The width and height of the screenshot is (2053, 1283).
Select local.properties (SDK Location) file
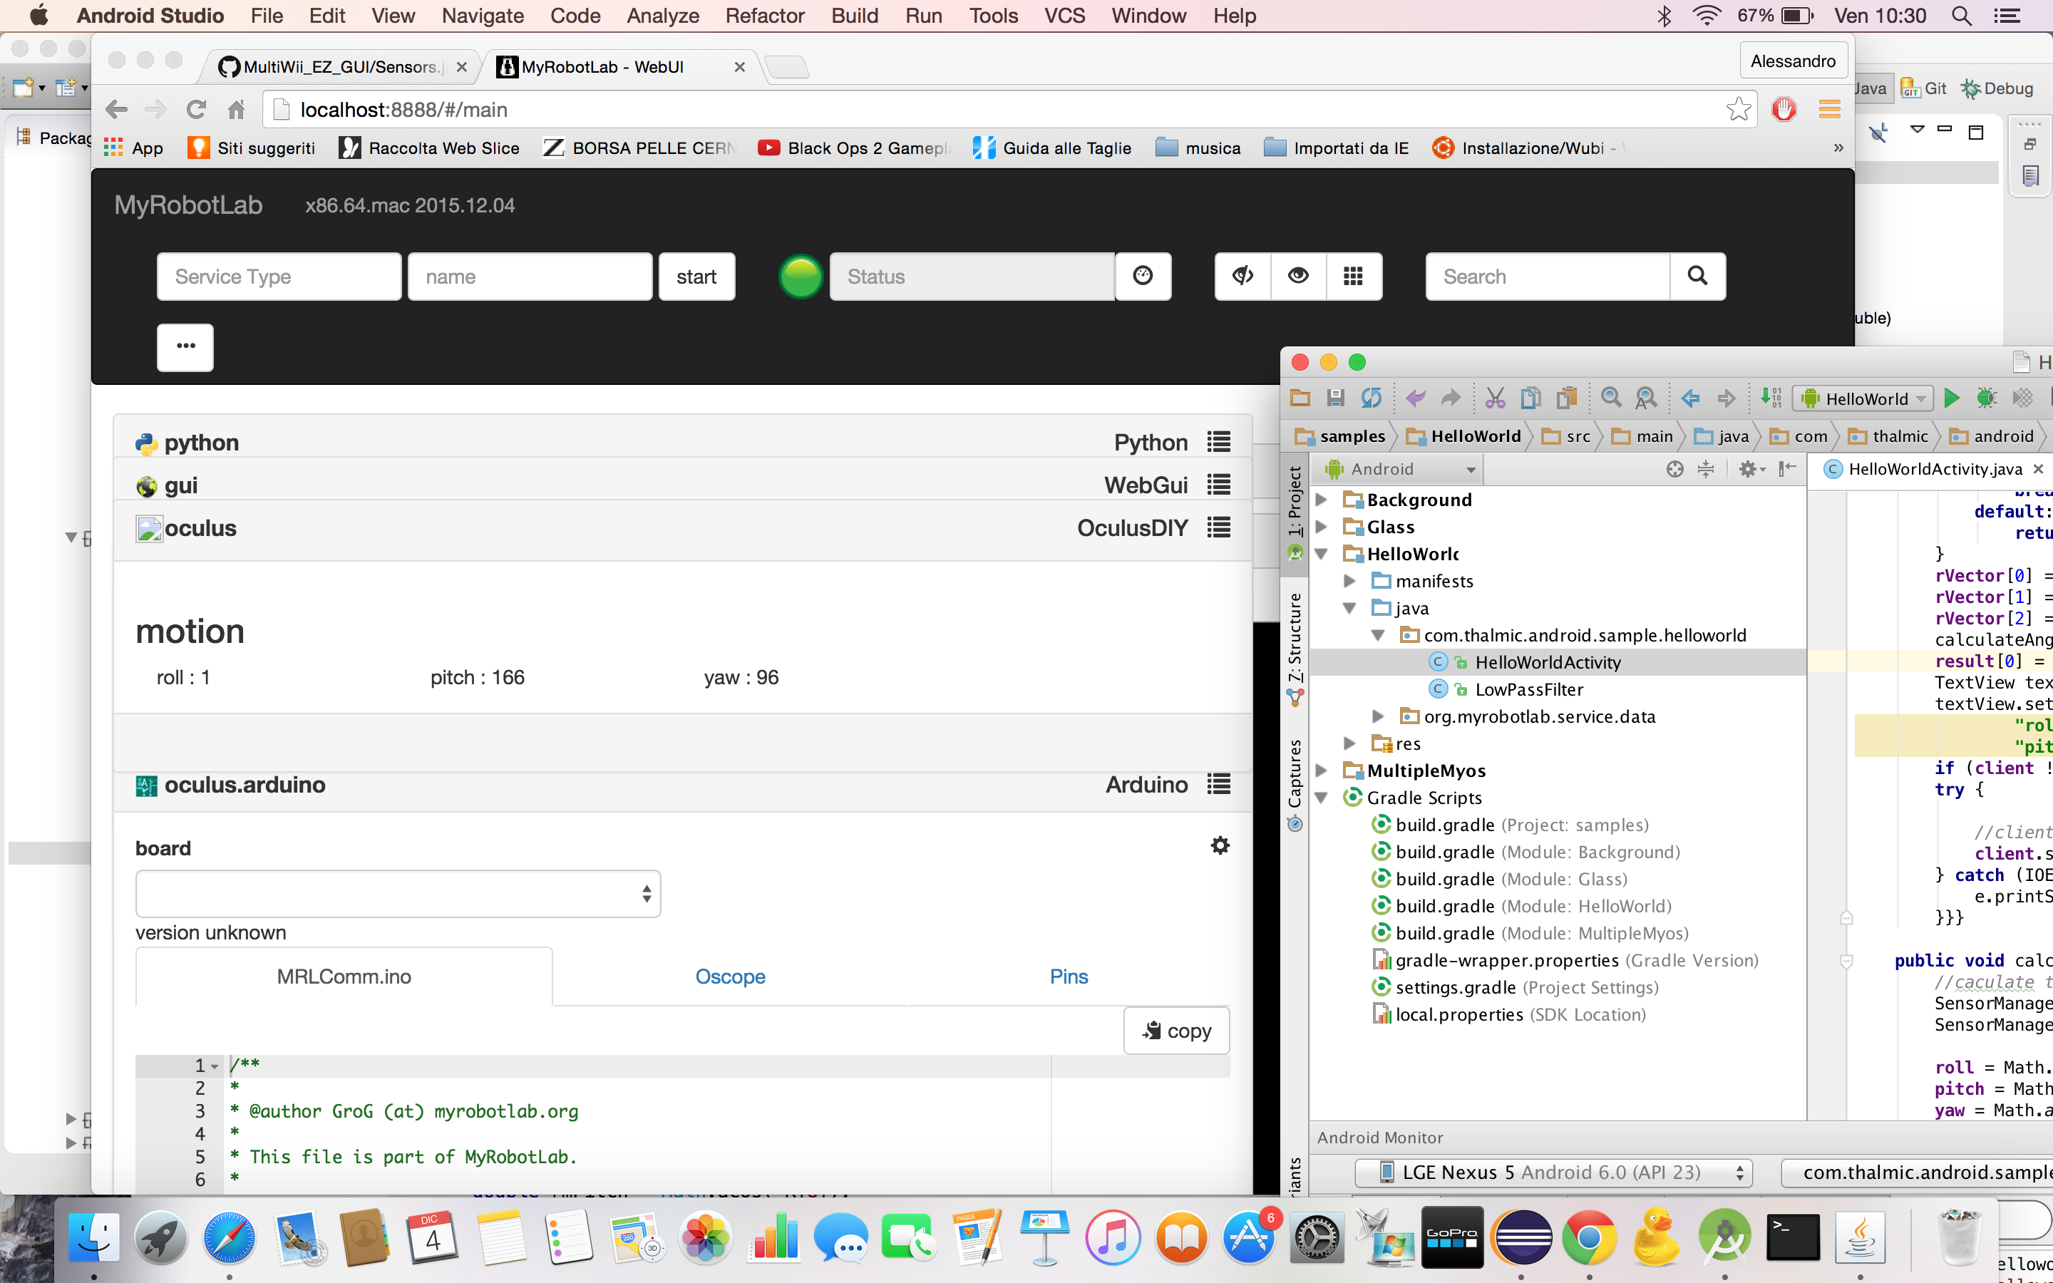1509,1015
